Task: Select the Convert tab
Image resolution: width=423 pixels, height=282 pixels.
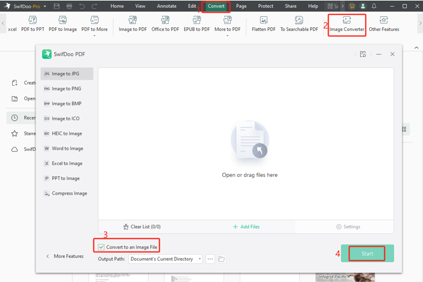Action: click(216, 6)
